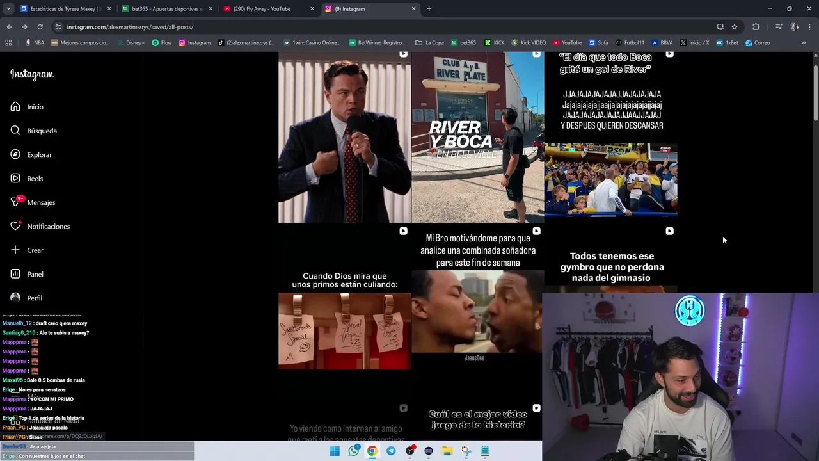Open the Disney+ bookmark

130,43
